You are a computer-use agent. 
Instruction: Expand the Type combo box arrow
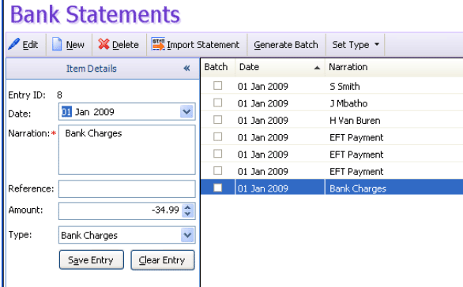187,235
